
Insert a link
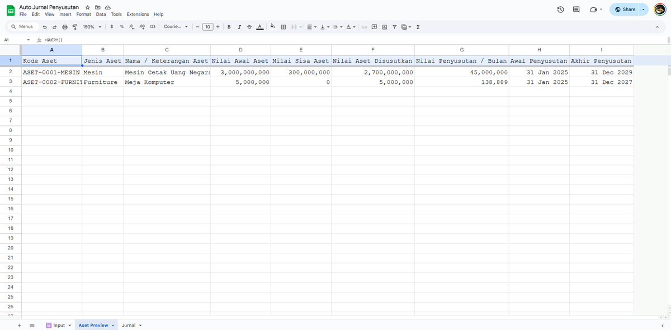[x=363, y=26]
